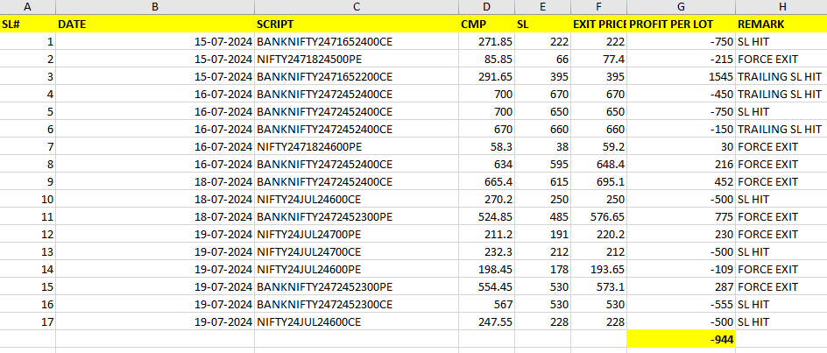Click exit price 576.65
This screenshot has width=827, height=353.
click(x=598, y=217)
